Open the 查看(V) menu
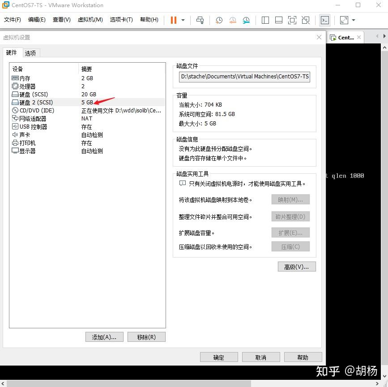Image resolution: width=388 pixels, height=387 pixels. pos(62,20)
